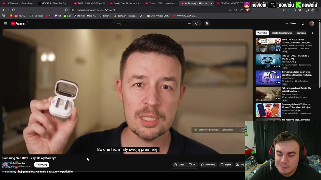This screenshot has height=180, width=321.
Task: Click video title Samsung S26 Ultra - czy TO wystarczy?
Action: point(29,158)
